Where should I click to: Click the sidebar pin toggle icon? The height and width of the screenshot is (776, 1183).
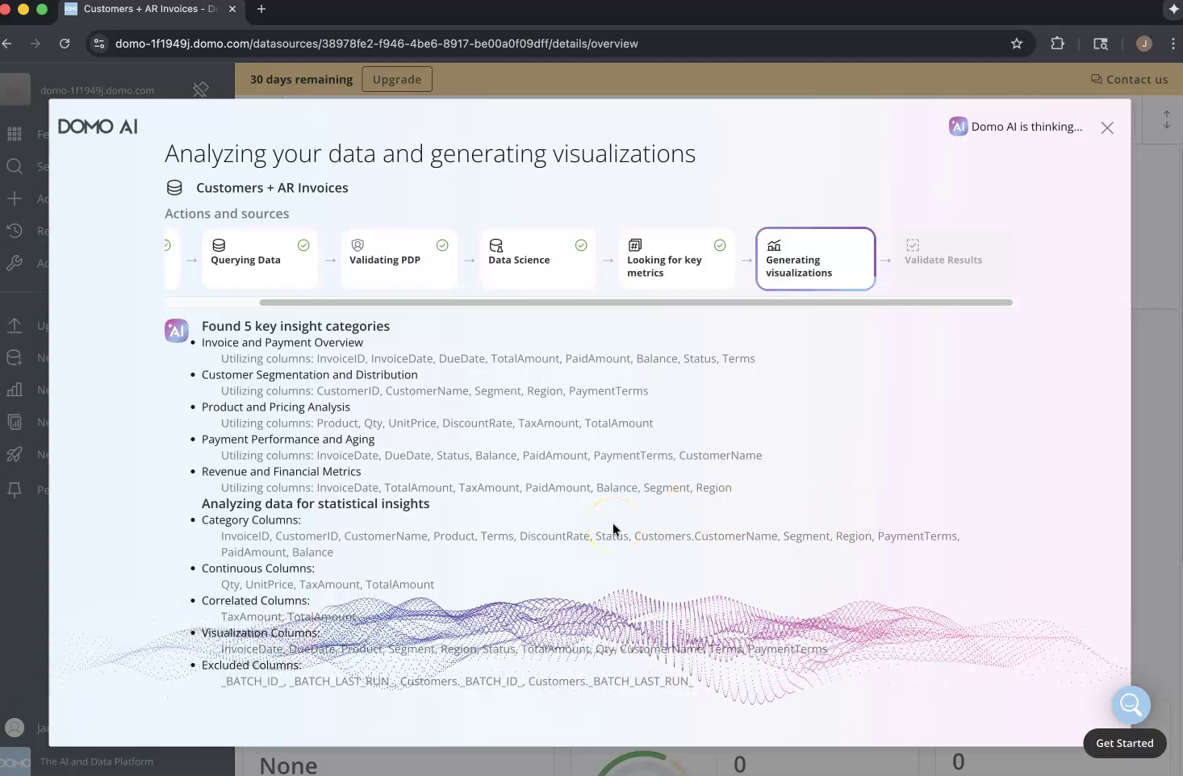point(201,90)
